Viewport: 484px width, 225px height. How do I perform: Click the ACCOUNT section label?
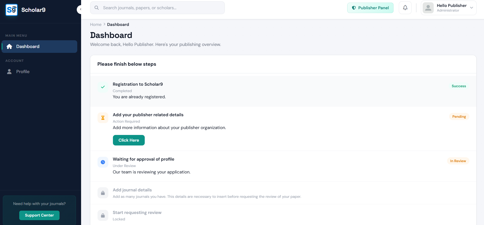click(15, 61)
